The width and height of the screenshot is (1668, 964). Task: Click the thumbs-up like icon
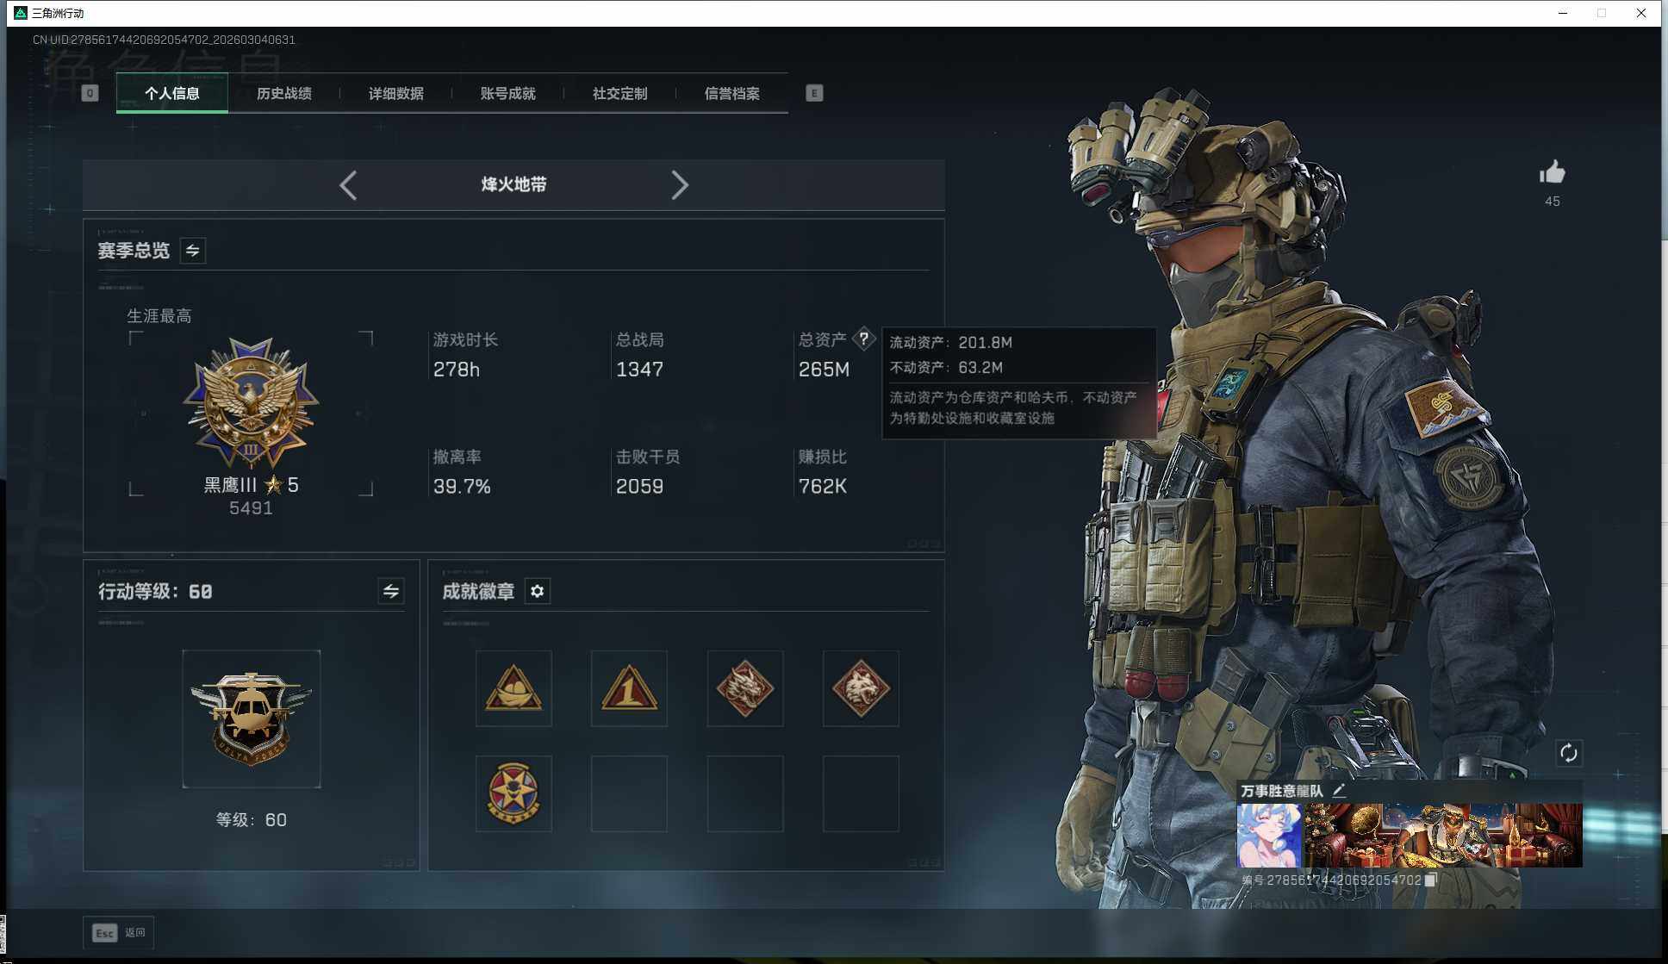pyautogui.click(x=1552, y=173)
